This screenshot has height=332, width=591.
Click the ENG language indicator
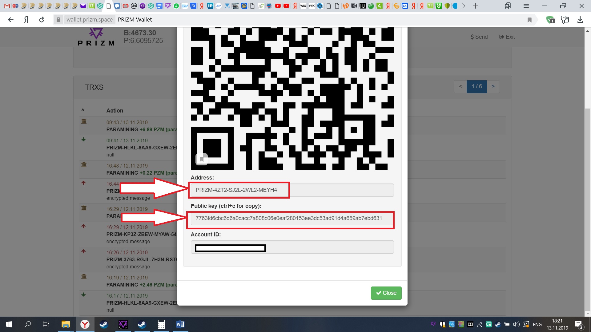[x=537, y=324]
